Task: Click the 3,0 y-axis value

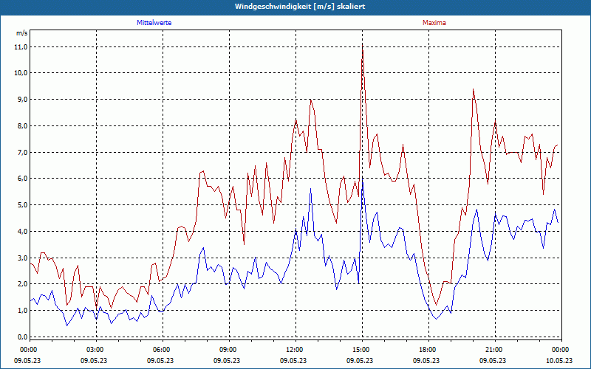Action: pos(23,258)
